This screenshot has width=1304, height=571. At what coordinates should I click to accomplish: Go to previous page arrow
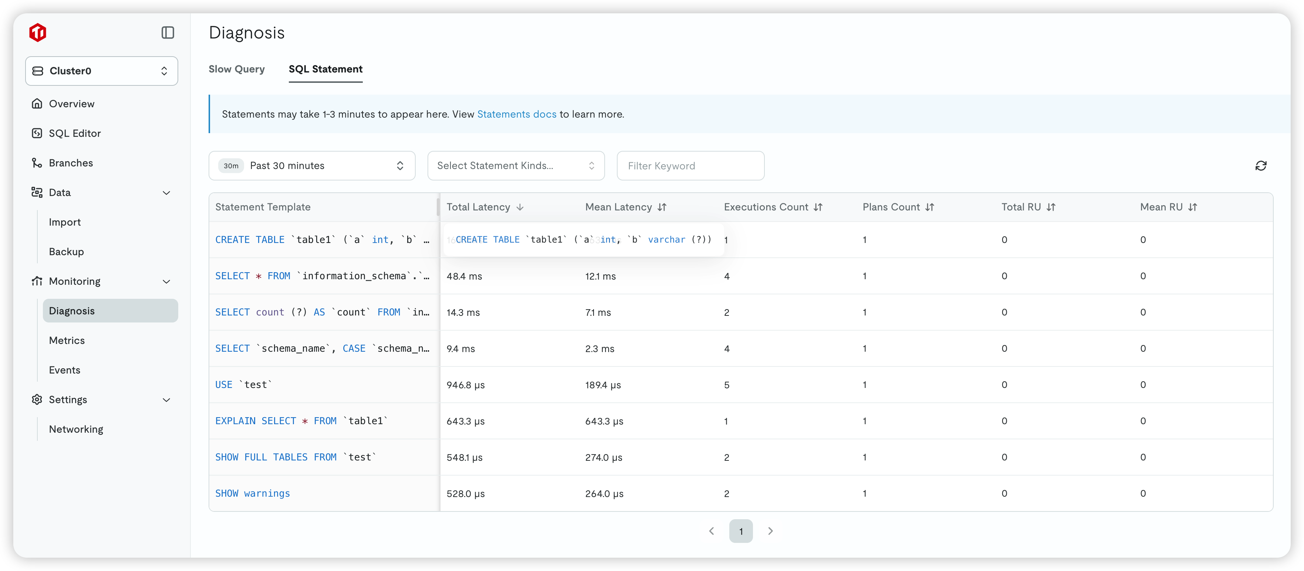[x=712, y=531]
